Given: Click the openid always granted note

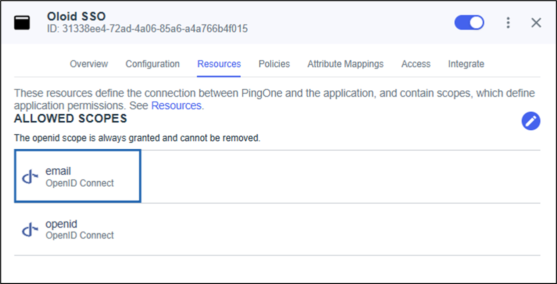Looking at the screenshot, I should point(137,138).
